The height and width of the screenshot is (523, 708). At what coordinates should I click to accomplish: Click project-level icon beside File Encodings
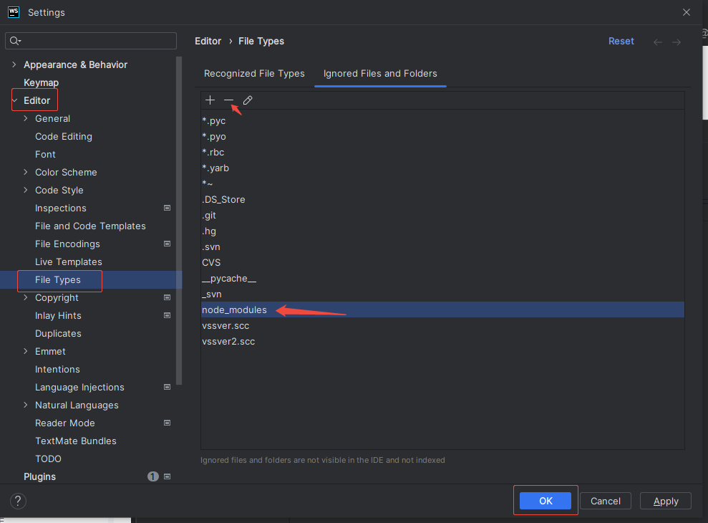tap(167, 244)
